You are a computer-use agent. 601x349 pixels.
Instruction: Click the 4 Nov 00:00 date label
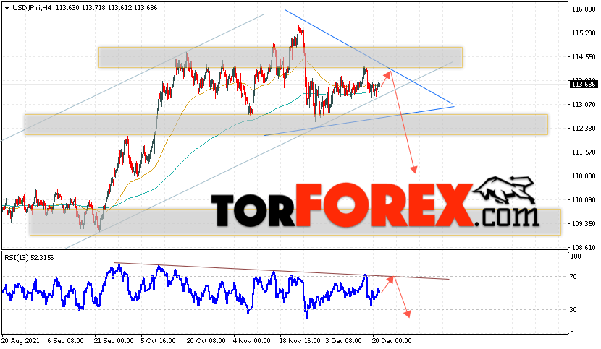252,341
